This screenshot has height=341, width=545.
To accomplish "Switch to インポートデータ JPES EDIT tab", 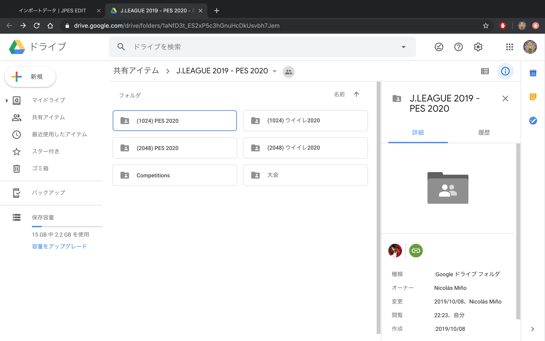I will click(x=52, y=11).
